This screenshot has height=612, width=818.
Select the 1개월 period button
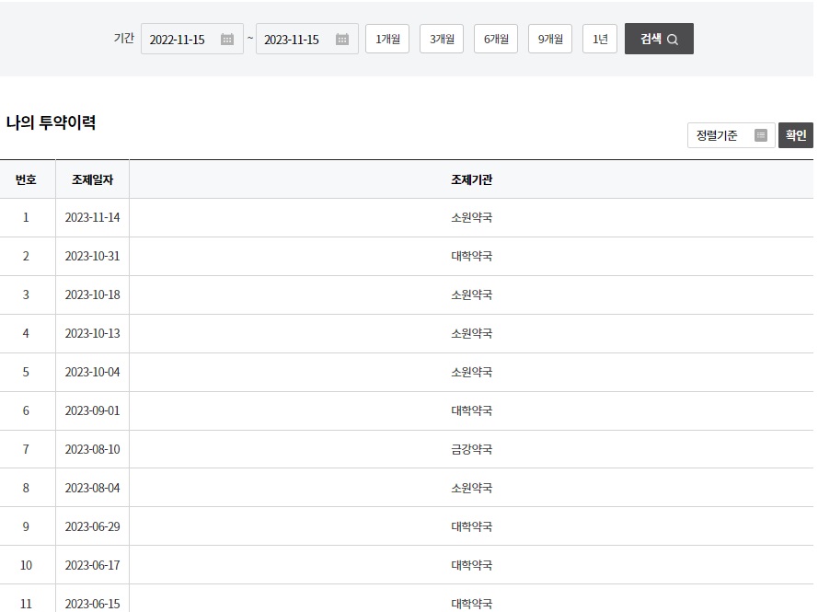tap(387, 39)
